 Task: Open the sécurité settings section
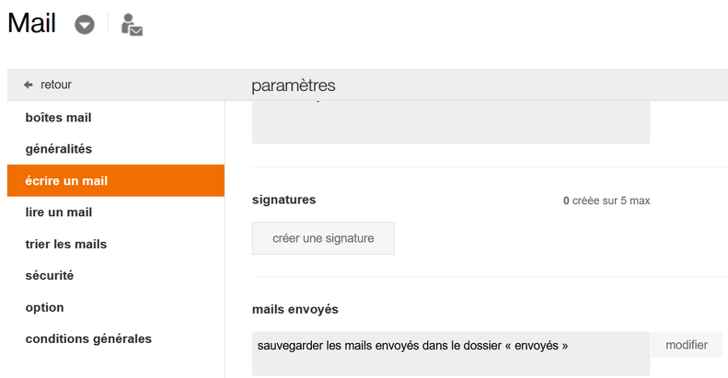click(50, 276)
